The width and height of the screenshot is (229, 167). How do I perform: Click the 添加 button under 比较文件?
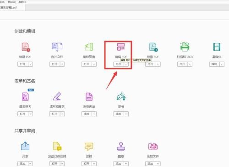click(x=151, y=163)
